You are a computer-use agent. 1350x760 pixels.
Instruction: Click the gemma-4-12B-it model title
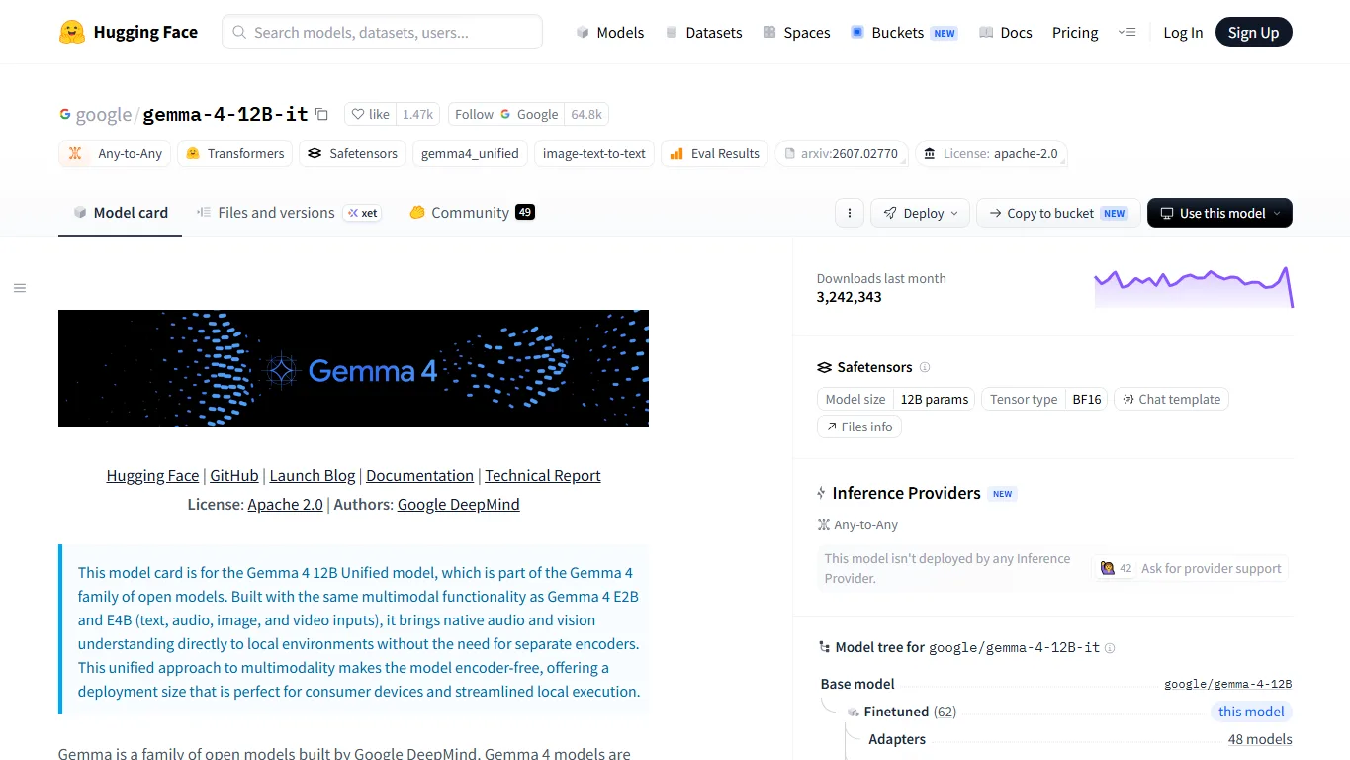pyautogui.click(x=225, y=114)
